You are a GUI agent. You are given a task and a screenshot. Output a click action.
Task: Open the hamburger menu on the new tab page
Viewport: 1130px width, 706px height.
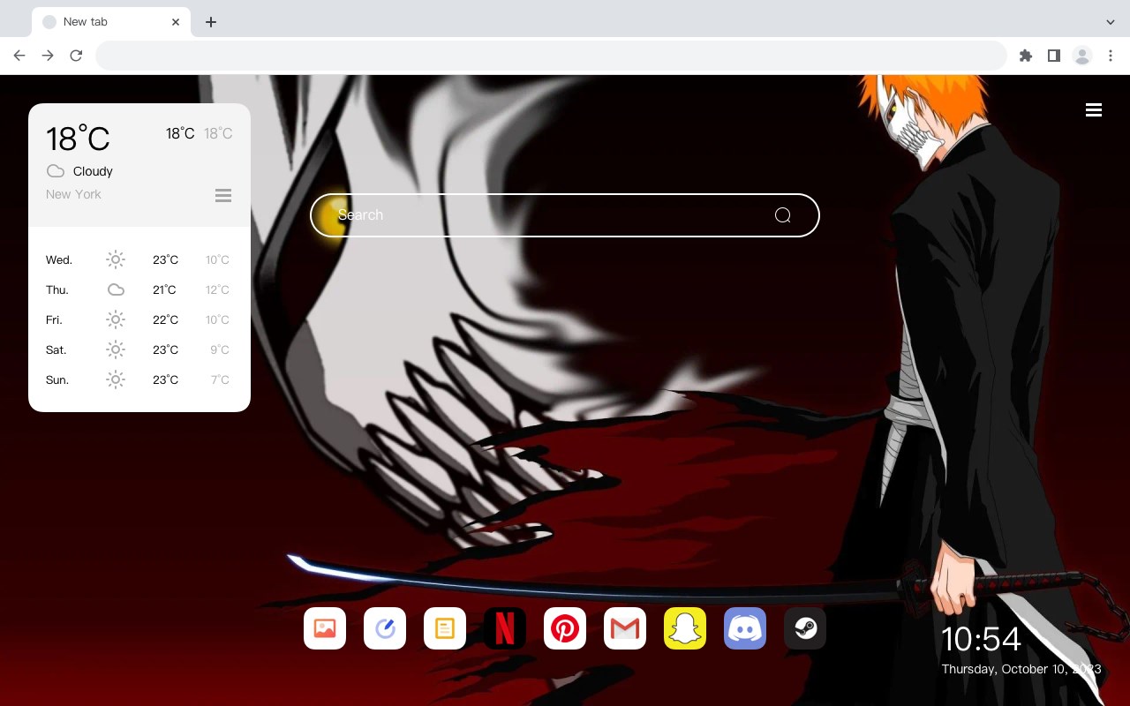1094,110
